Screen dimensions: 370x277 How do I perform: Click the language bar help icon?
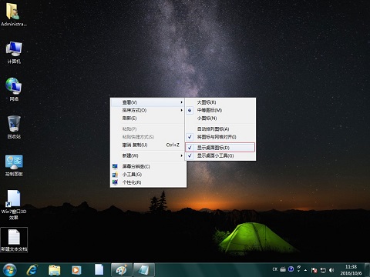click(x=291, y=269)
